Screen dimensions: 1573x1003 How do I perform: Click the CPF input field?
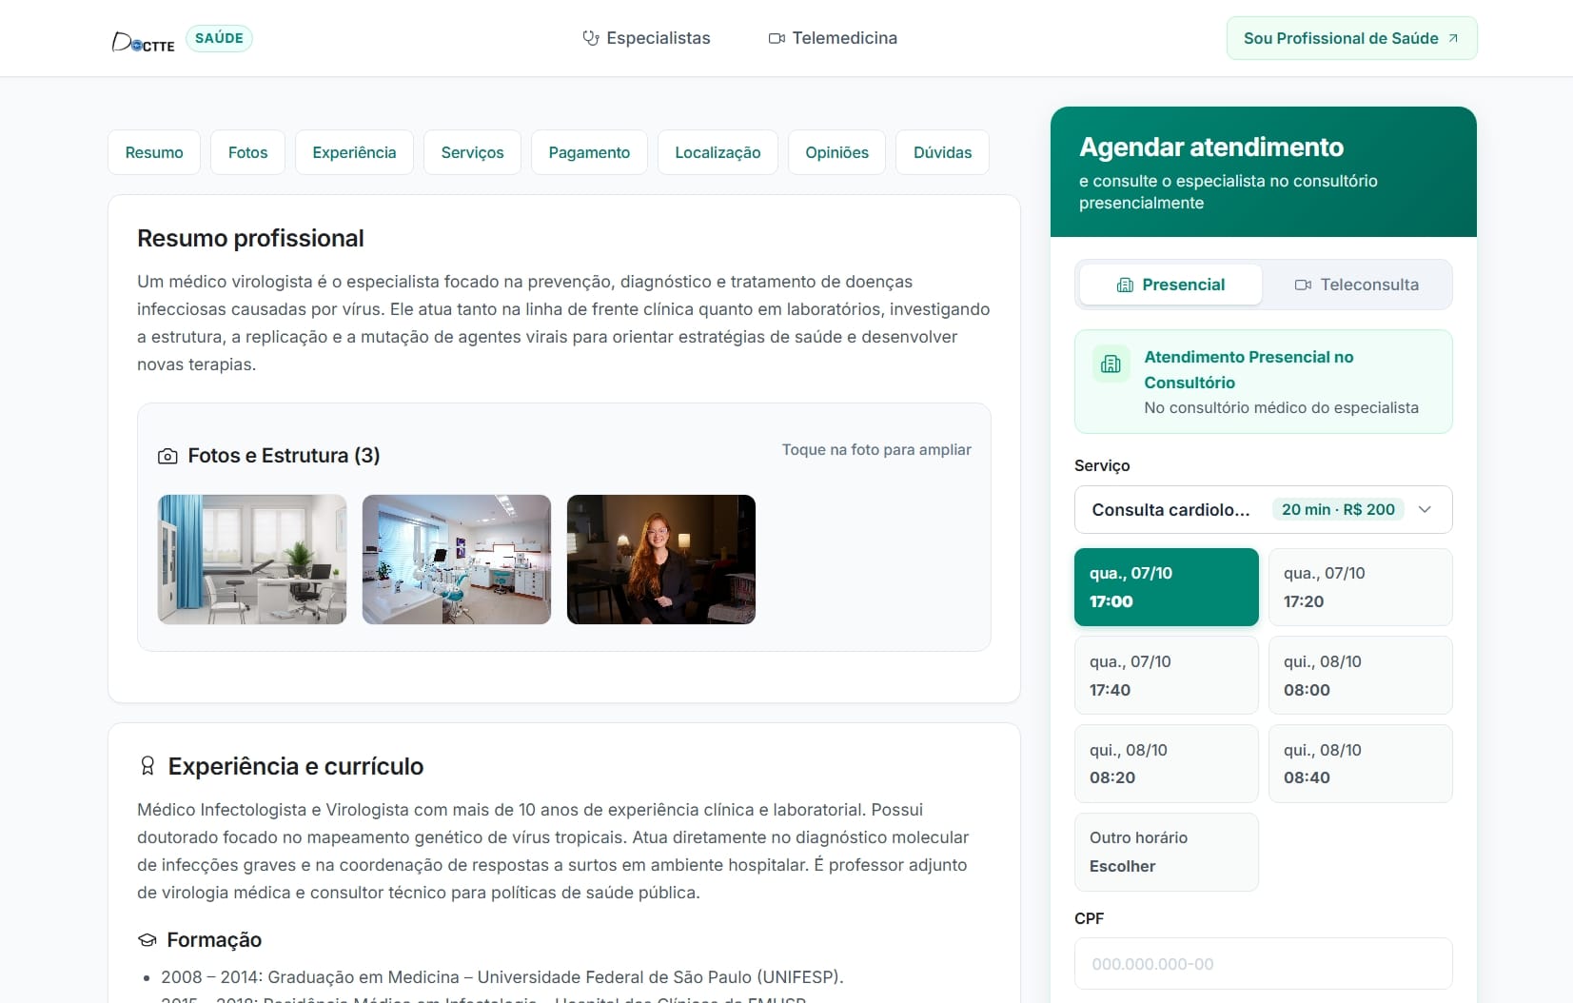pyautogui.click(x=1263, y=964)
